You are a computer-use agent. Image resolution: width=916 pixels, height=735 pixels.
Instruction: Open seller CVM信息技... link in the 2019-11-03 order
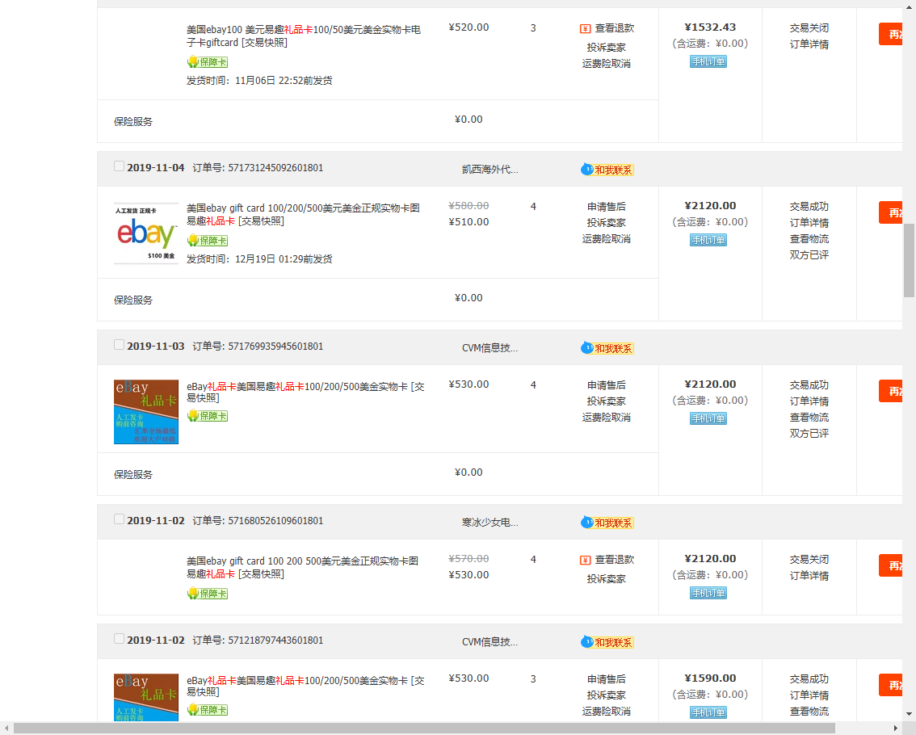pos(490,348)
